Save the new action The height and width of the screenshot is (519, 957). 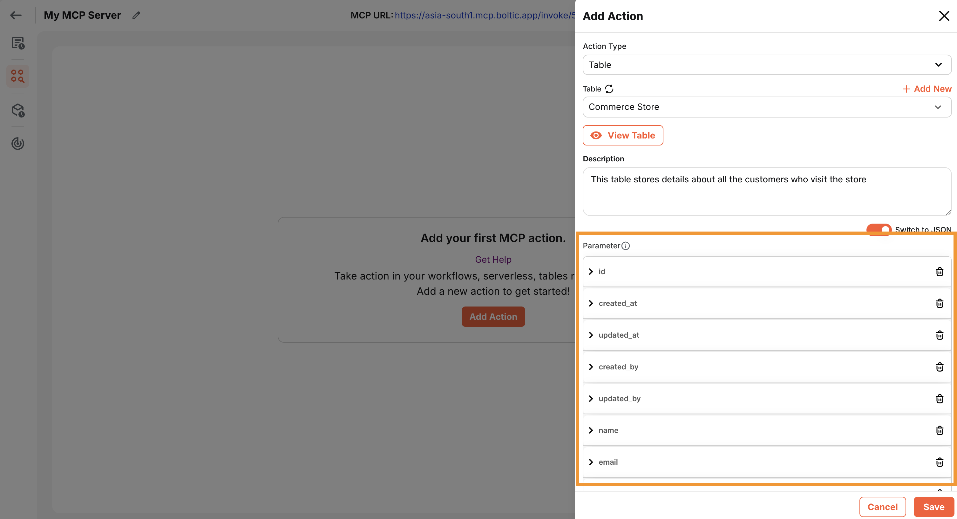click(933, 507)
